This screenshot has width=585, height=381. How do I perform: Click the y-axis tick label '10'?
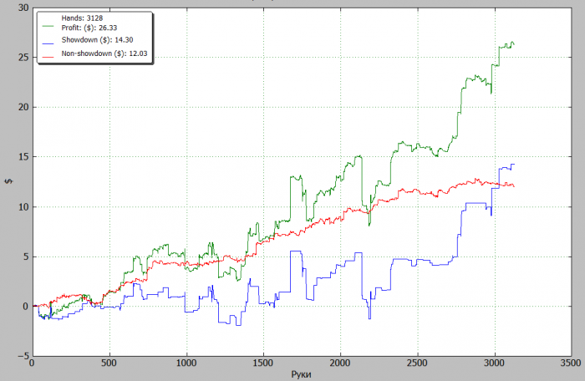[23, 207]
